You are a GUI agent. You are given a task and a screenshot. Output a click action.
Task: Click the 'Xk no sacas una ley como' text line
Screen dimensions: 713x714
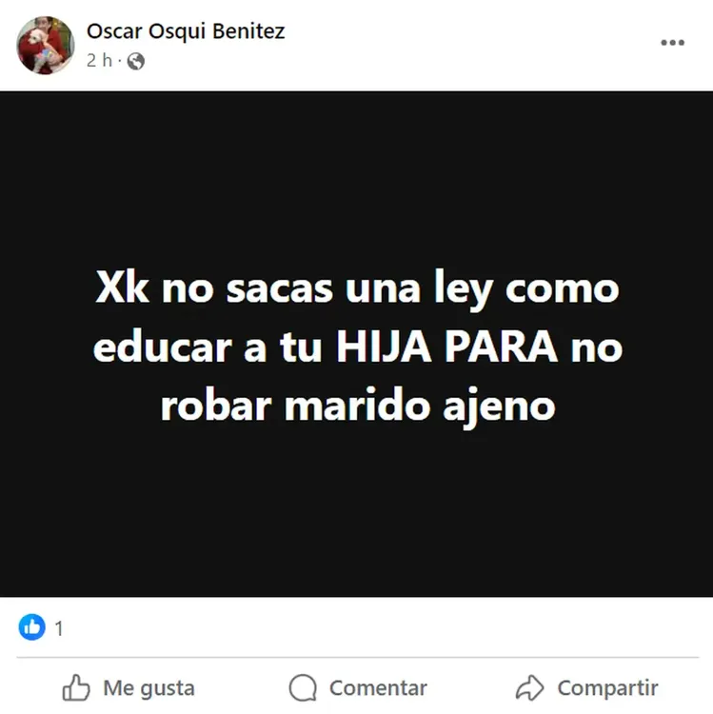pyautogui.click(x=357, y=288)
